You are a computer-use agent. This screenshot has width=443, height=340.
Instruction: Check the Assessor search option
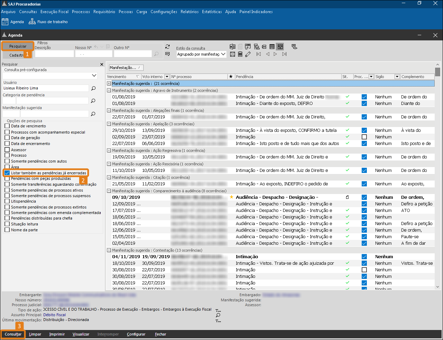(7, 150)
